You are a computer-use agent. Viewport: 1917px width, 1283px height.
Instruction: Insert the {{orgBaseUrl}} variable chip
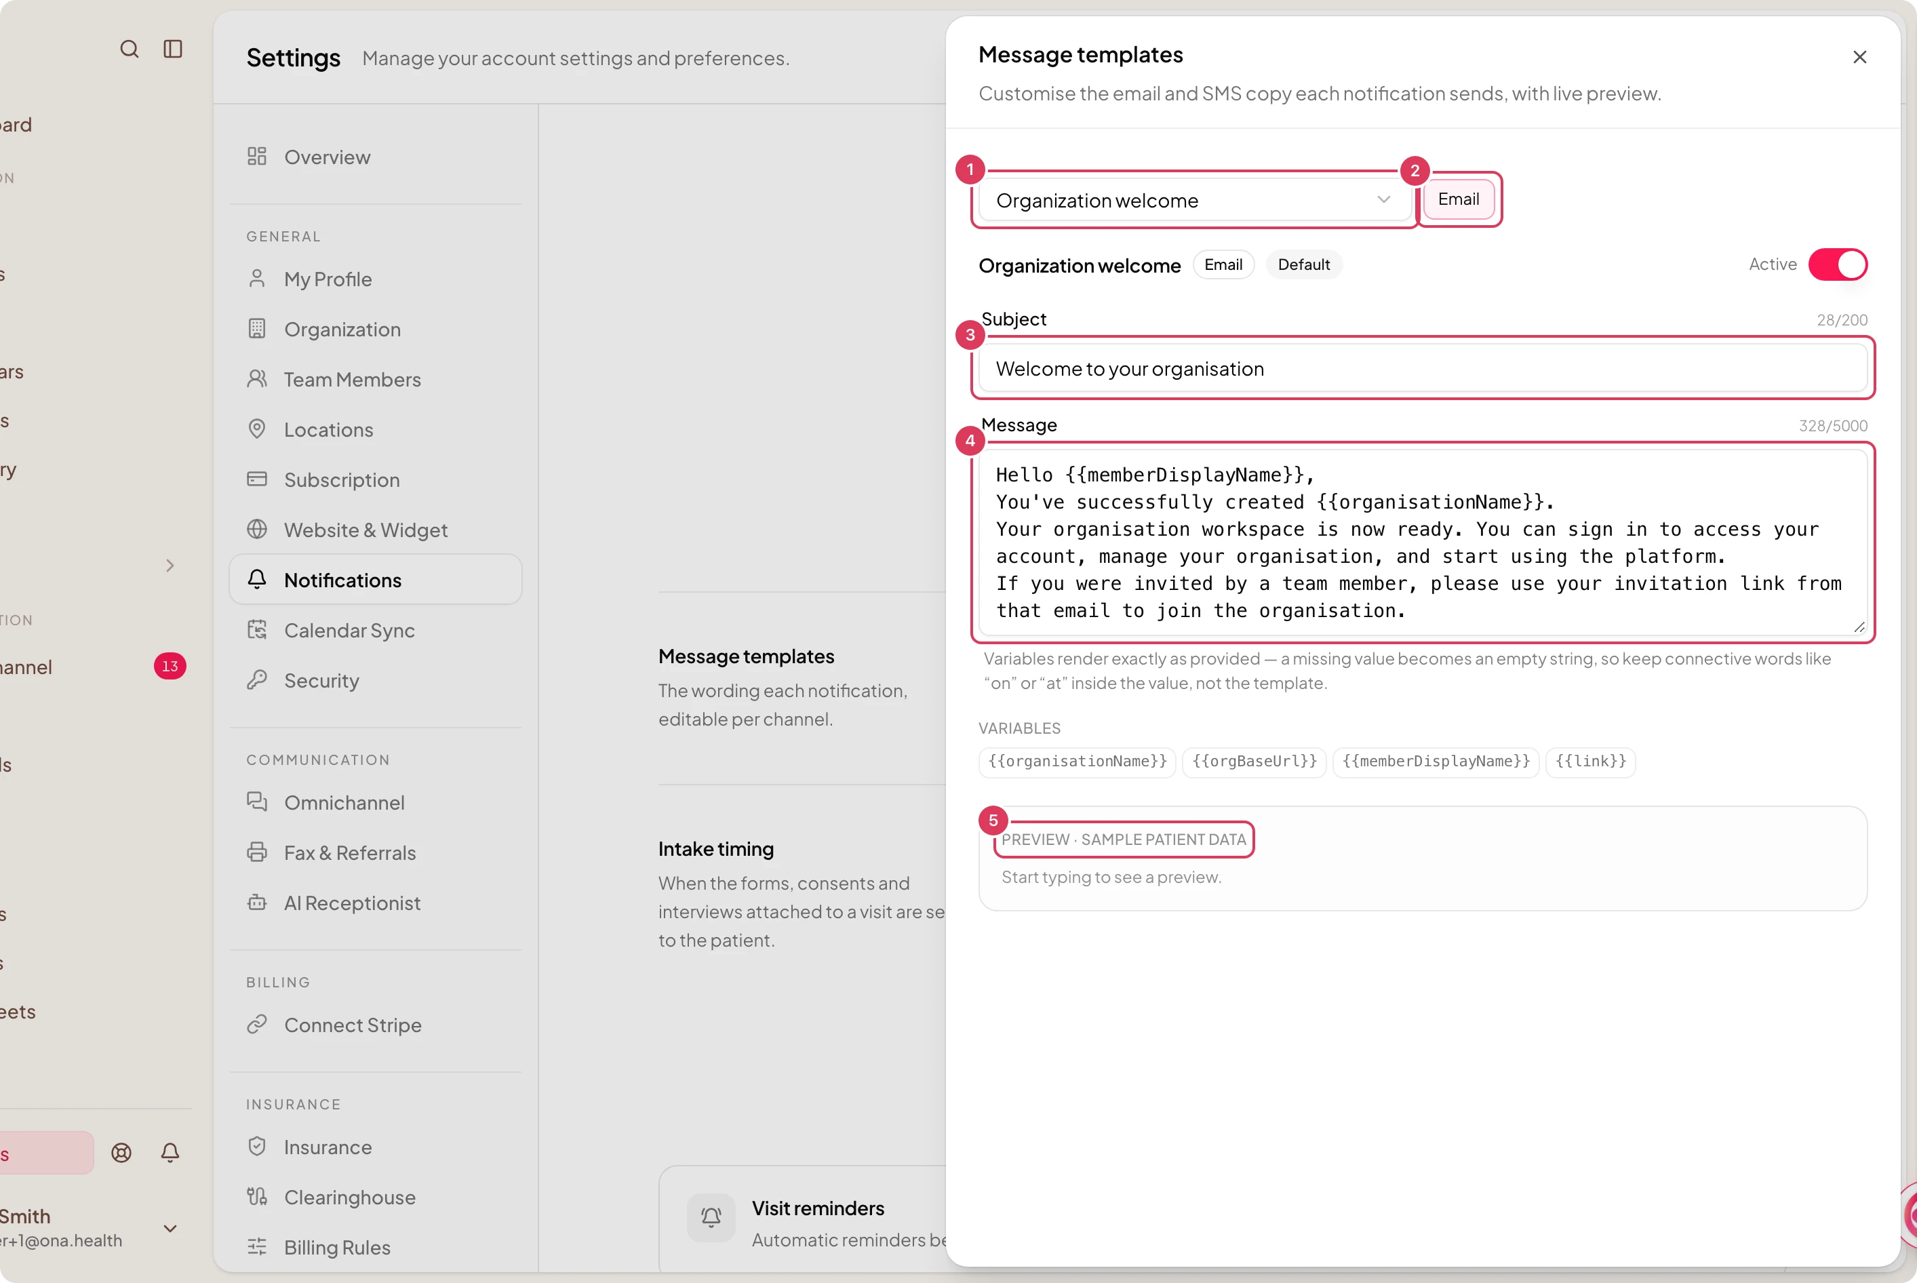point(1254,762)
